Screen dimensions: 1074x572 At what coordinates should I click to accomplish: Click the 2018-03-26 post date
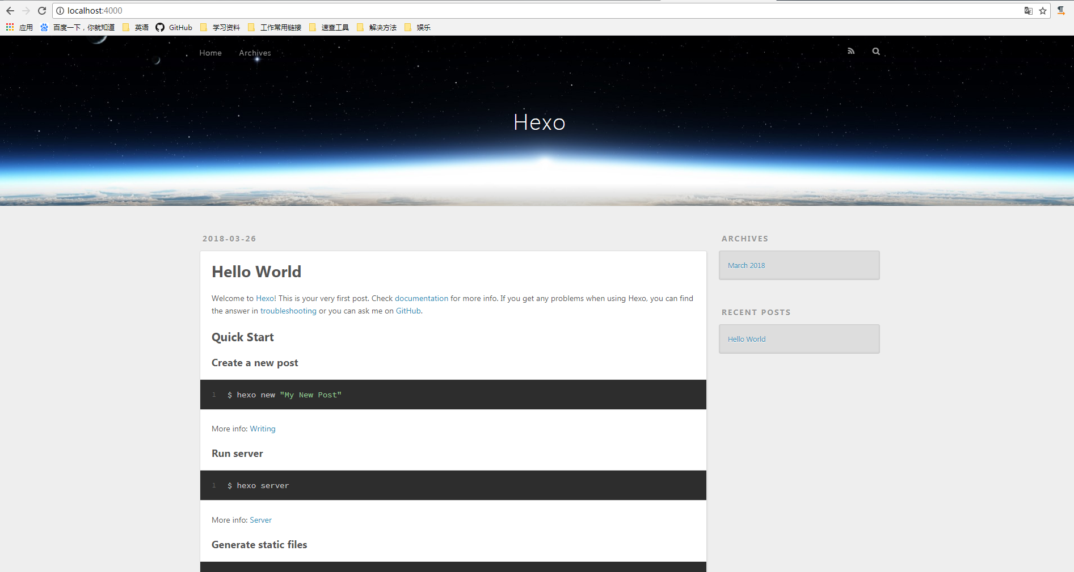[229, 239]
